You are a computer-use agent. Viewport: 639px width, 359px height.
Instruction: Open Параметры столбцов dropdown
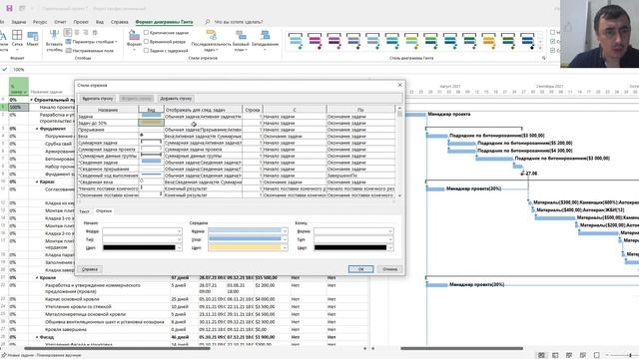click(91, 42)
